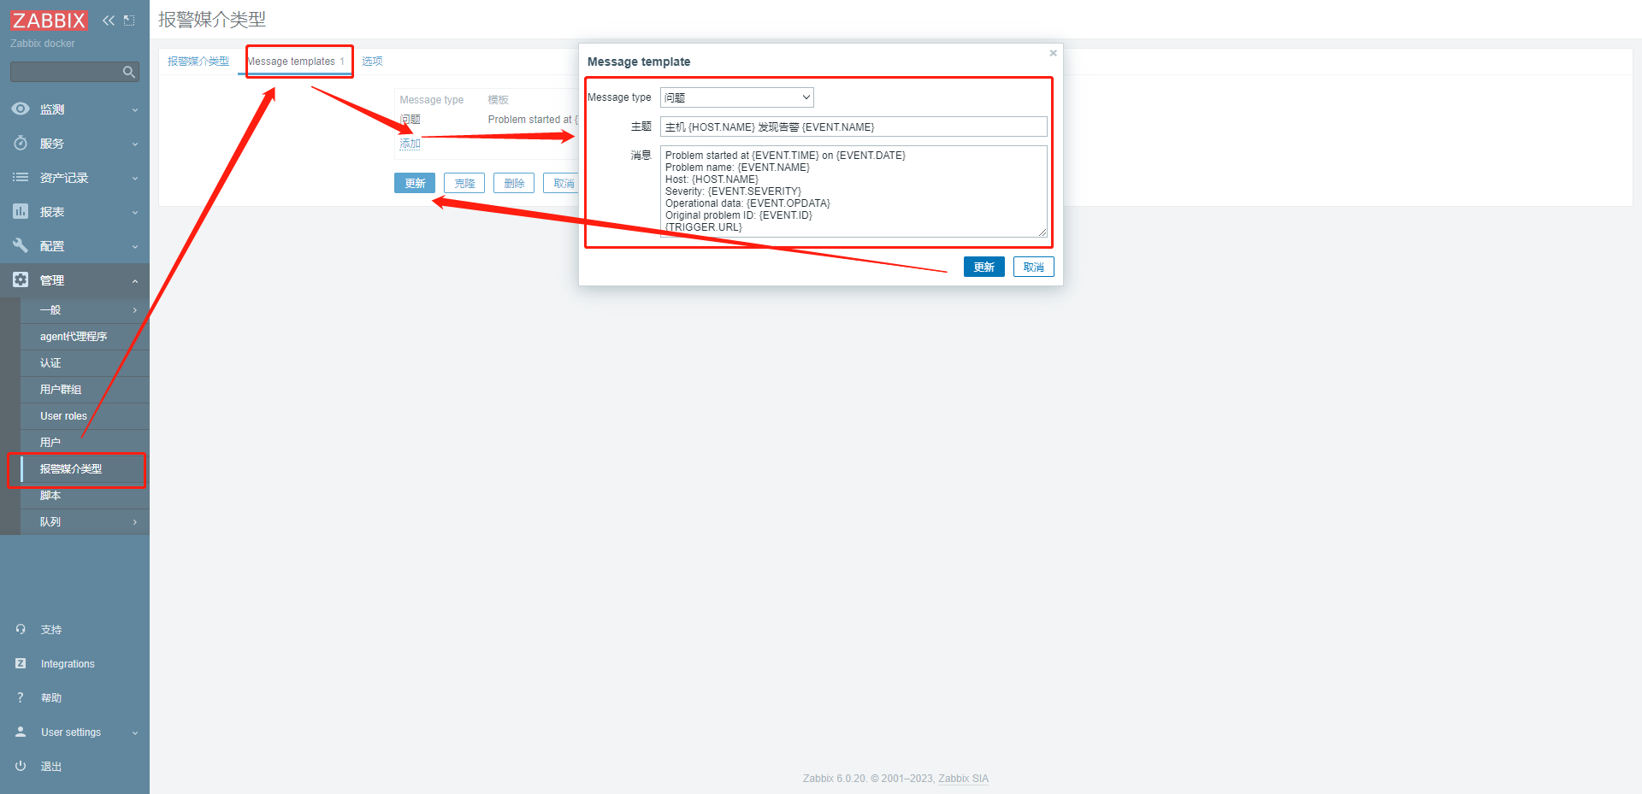Click the 管理 menu label
The image size is (1642, 794).
(51, 280)
